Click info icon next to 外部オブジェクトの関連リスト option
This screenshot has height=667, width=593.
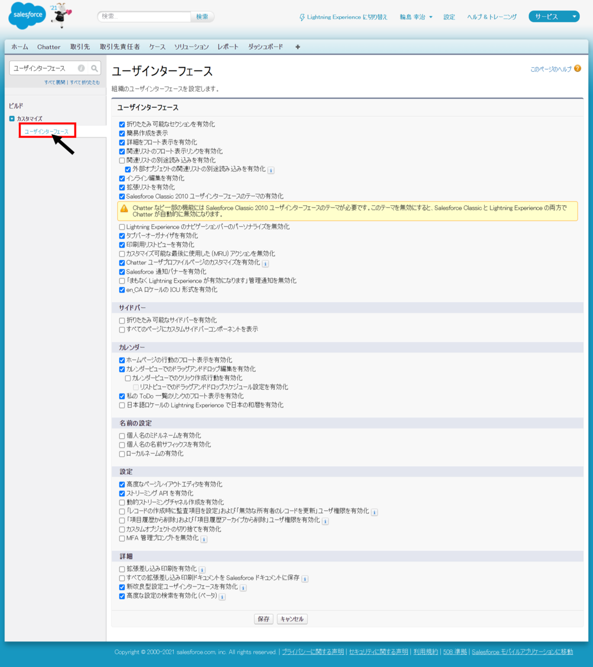(271, 170)
